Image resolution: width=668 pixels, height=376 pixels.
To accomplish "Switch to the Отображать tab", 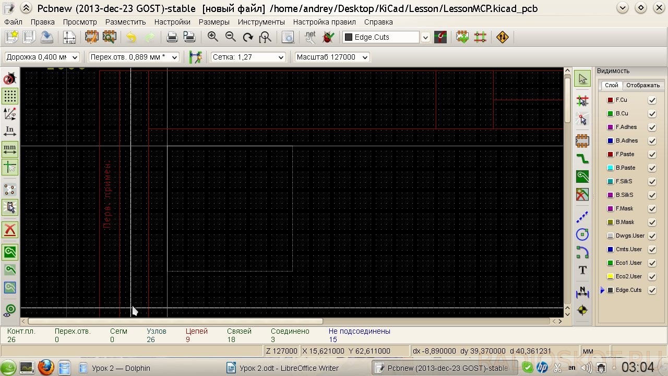I will click(642, 85).
